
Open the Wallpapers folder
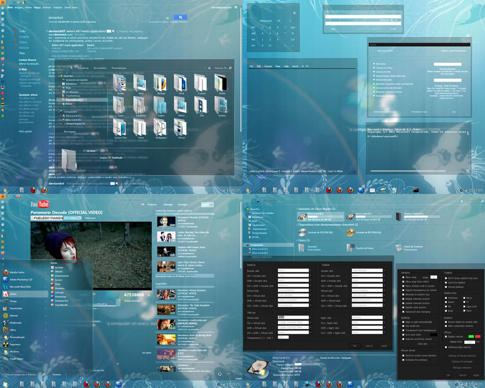click(x=160, y=128)
